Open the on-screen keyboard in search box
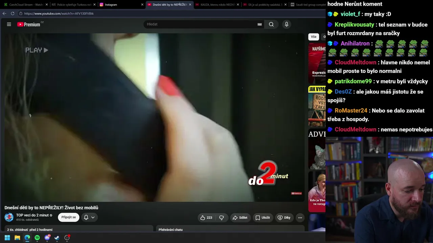433x243 pixels. [259, 24]
